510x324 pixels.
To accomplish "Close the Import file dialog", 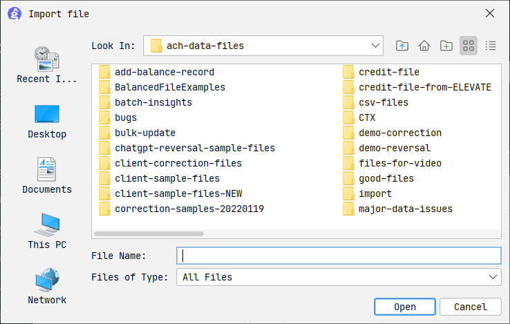I will [490, 13].
